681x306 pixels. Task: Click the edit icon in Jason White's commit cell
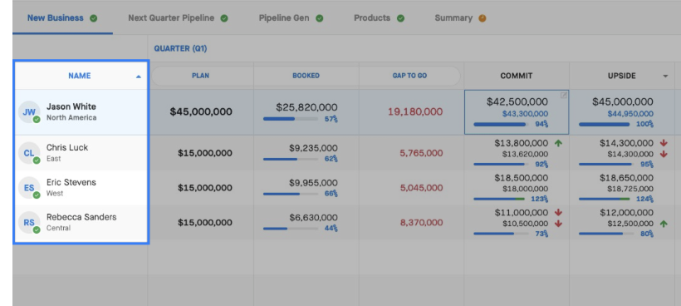point(563,95)
